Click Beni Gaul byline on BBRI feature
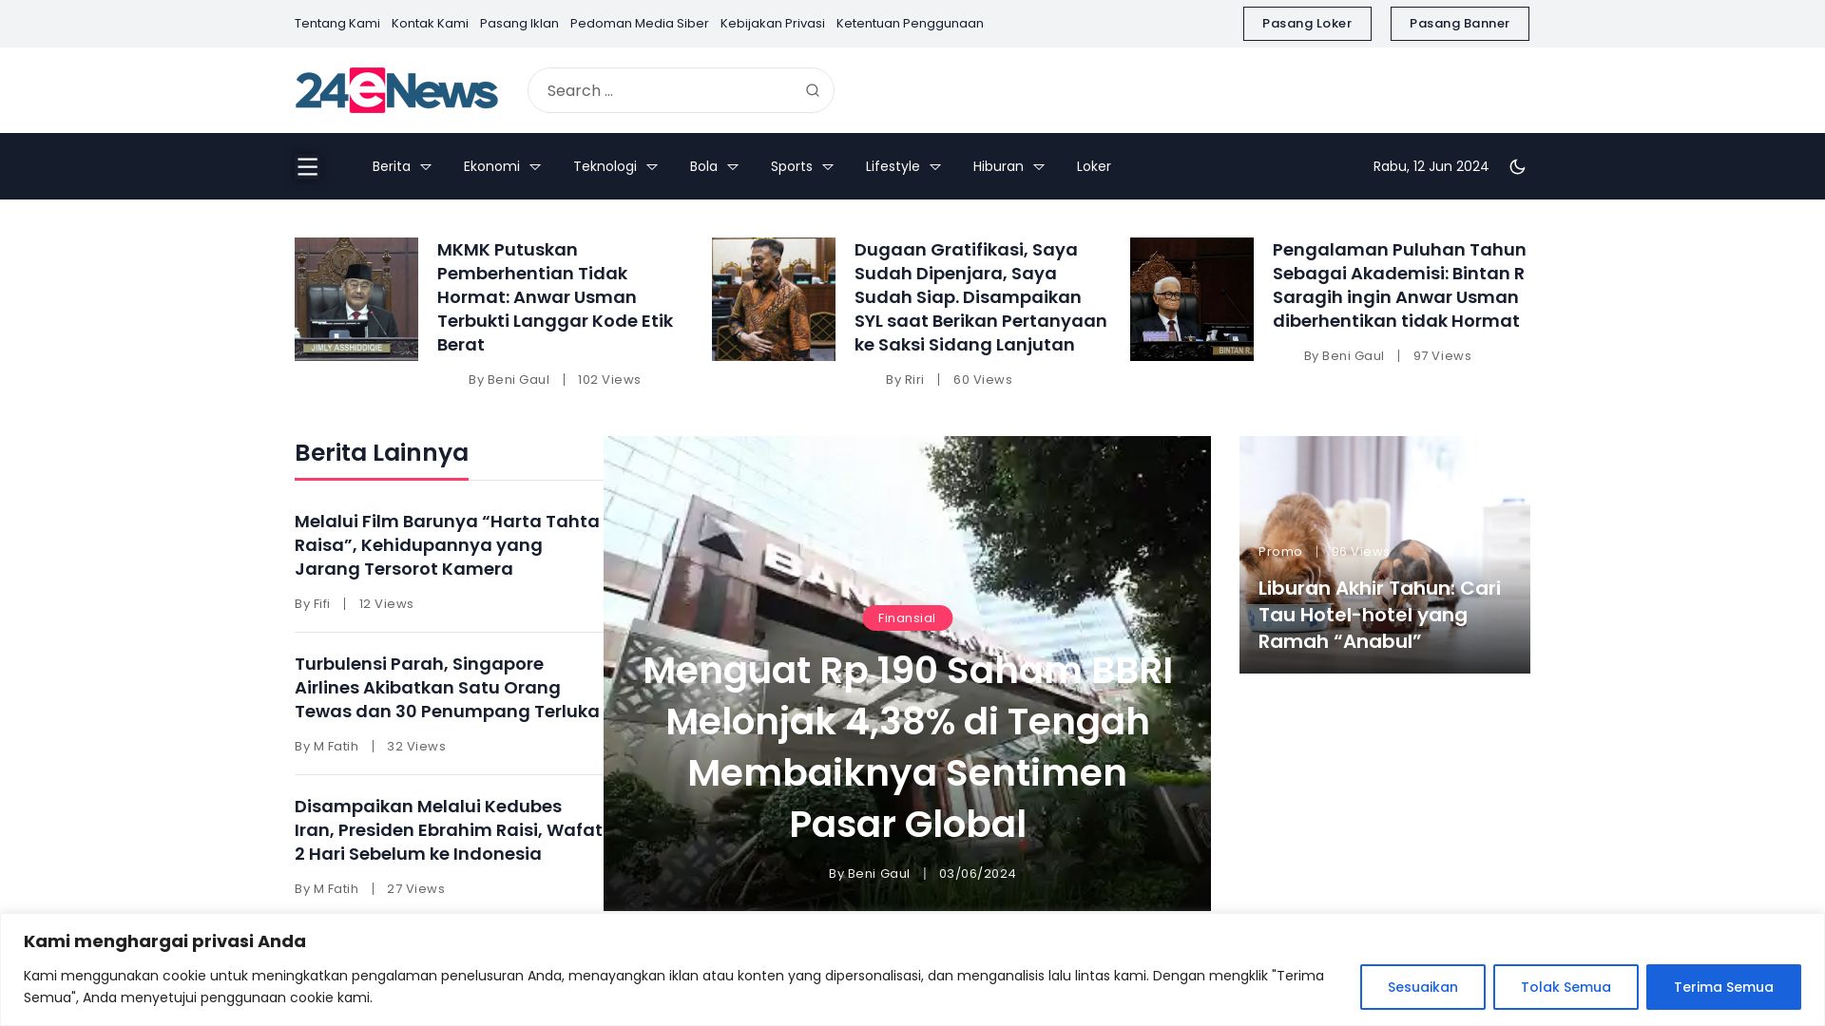The height and width of the screenshot is (1026, 1825). (878, 874)
